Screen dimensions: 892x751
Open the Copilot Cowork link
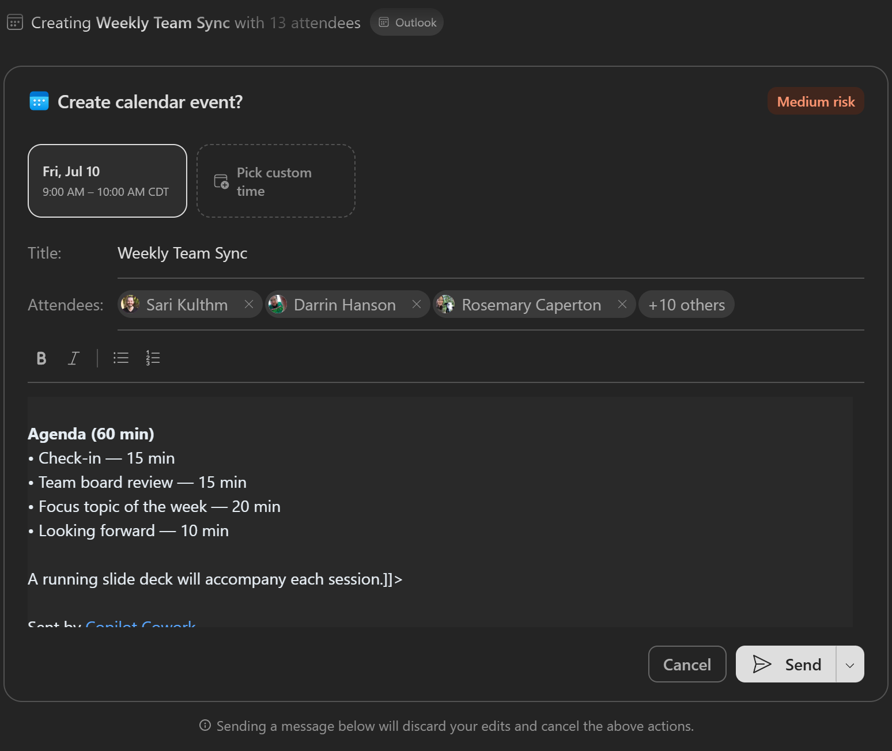point(141,623)
